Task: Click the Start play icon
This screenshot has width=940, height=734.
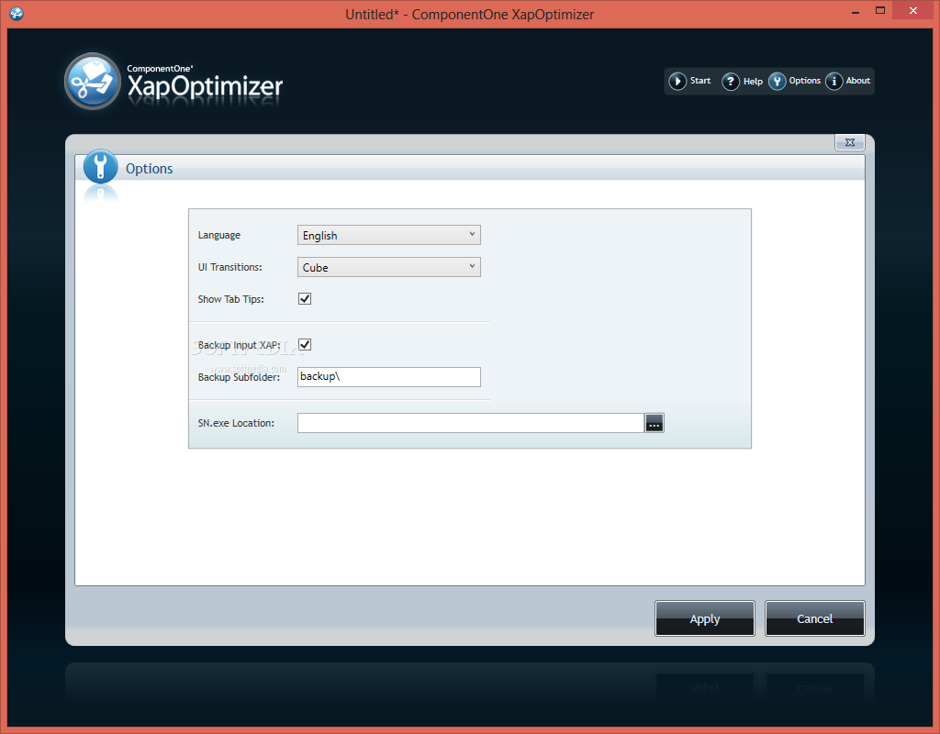Action: (x=677, y=81)
